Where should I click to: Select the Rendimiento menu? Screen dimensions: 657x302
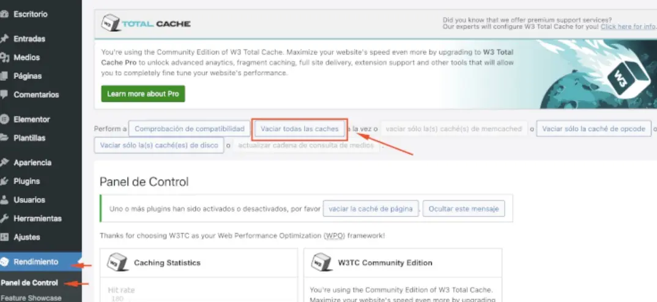(40, 262)
